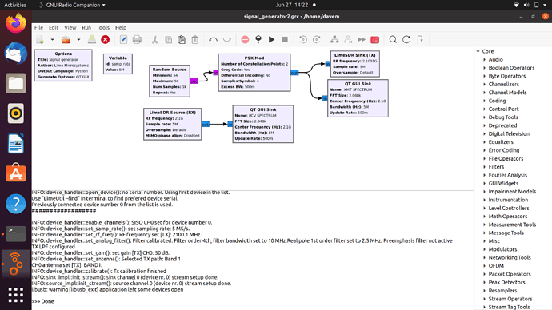Image resolution: width=552 pixels, height=310 pixels.
Task: Click the reload blocks circular arrow icon
Action: coord(406,39)
